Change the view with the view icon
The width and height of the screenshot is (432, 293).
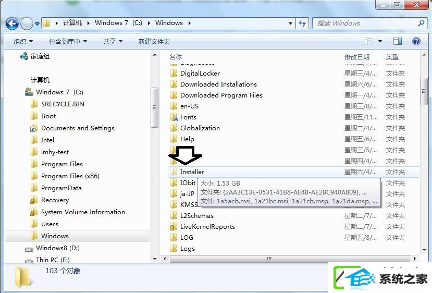coord(368,41)
